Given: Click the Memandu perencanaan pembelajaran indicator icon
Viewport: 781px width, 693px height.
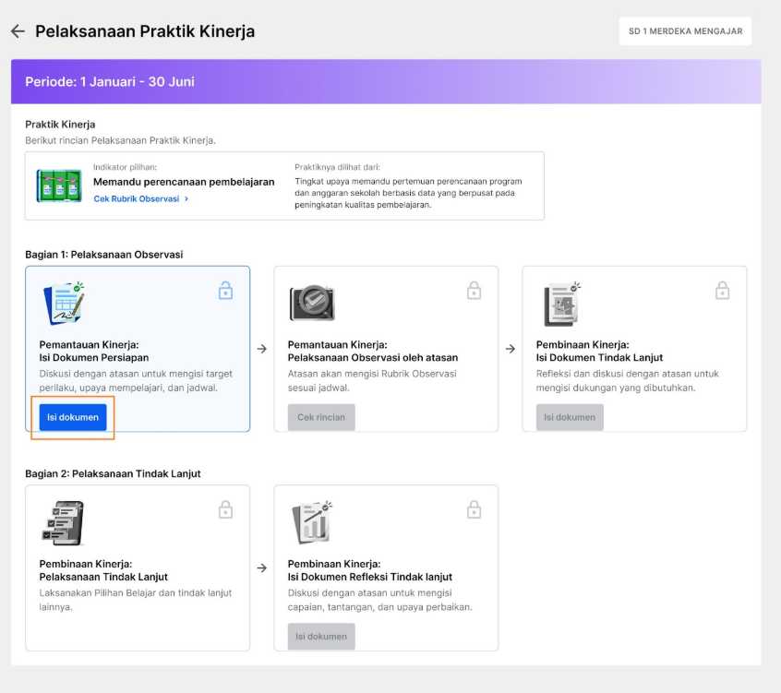Looking at the screenshot, I should click(59, 185).
